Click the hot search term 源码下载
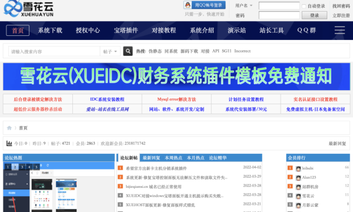This screenshot has height=212, width=353. coord(189,51)
